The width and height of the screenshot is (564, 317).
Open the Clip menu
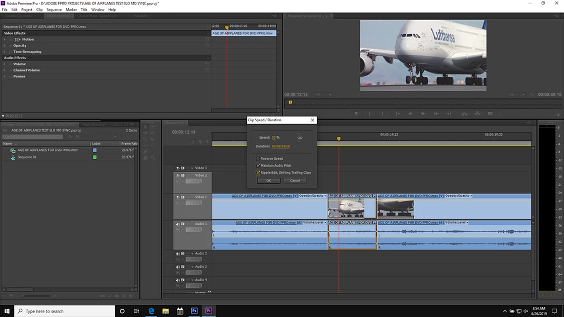(39, 10)
